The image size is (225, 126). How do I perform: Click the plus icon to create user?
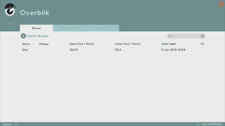coord(23,36)
